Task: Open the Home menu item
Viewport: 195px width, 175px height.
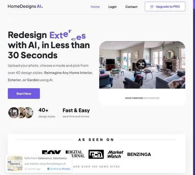Action: (x=95, y=7)
